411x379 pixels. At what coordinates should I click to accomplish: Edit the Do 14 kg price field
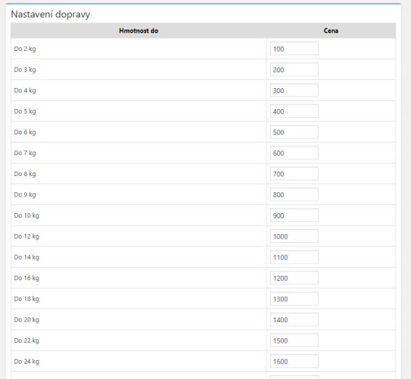[x=294, y=257]
